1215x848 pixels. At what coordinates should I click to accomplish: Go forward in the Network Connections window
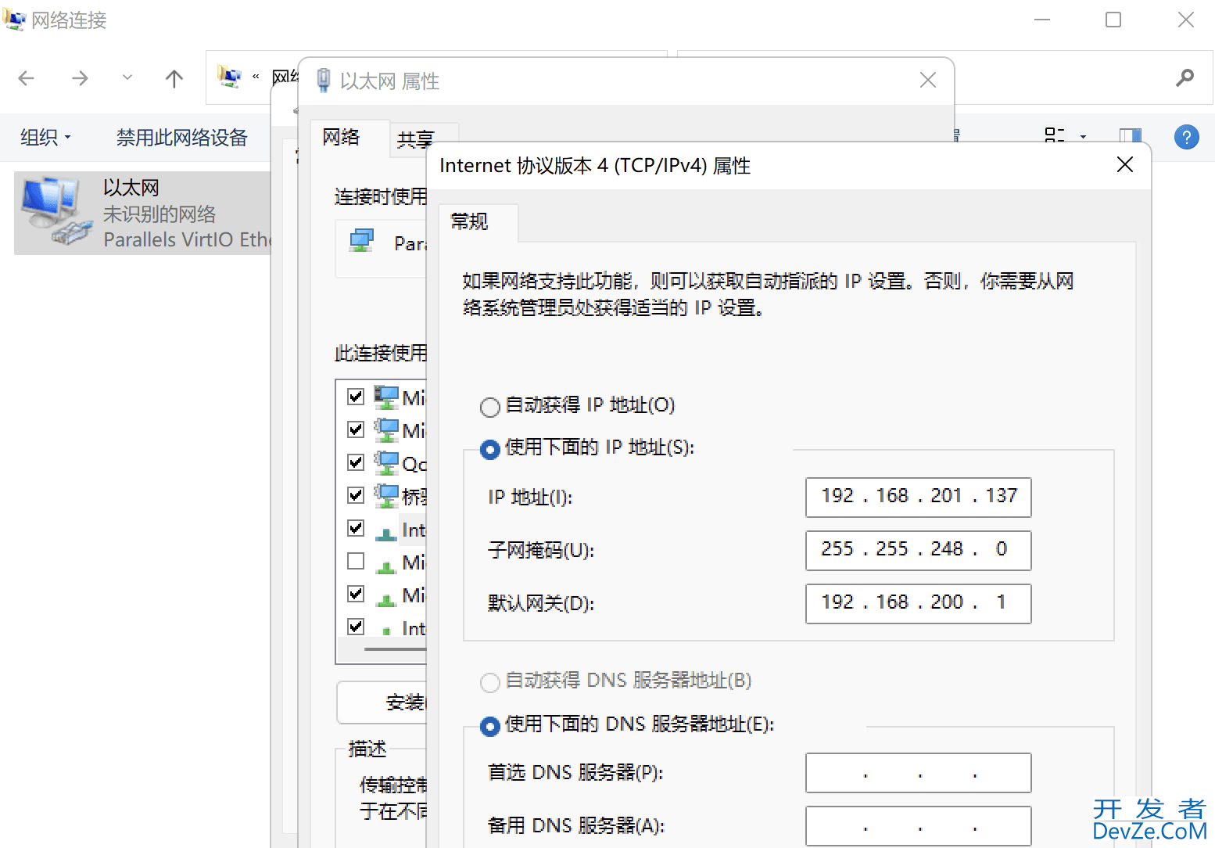pyautogui.click(x=80, y=78)
